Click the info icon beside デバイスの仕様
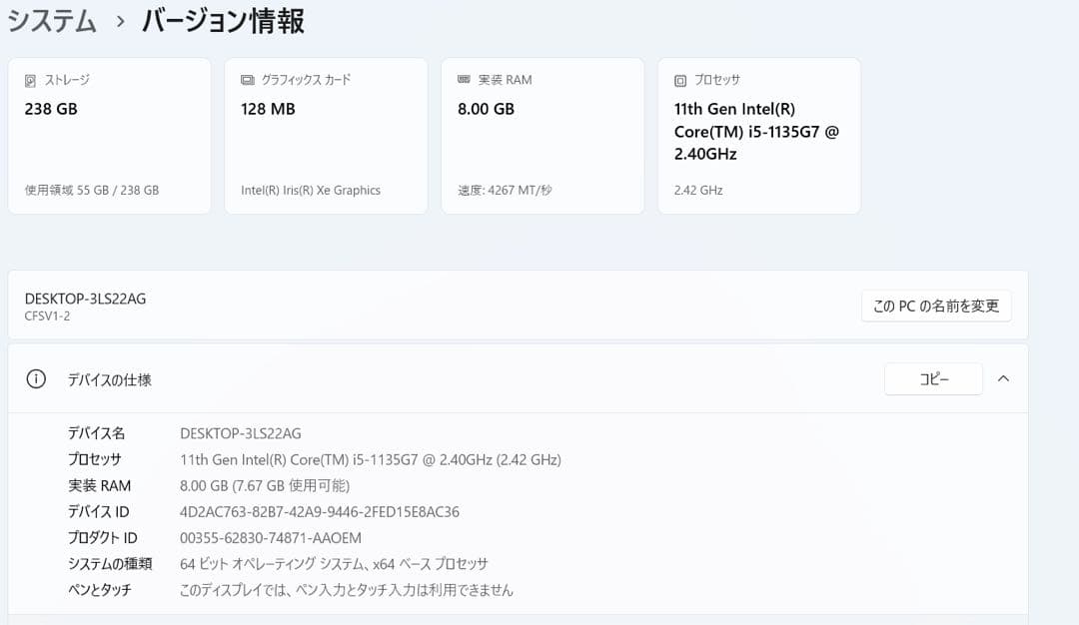The height and width of the screenshot is (625, 1079). [37, 379]
